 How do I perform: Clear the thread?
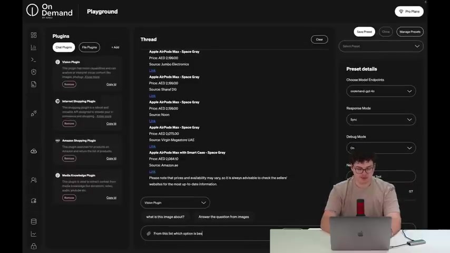pyautogui.click(x=319, y=40)
